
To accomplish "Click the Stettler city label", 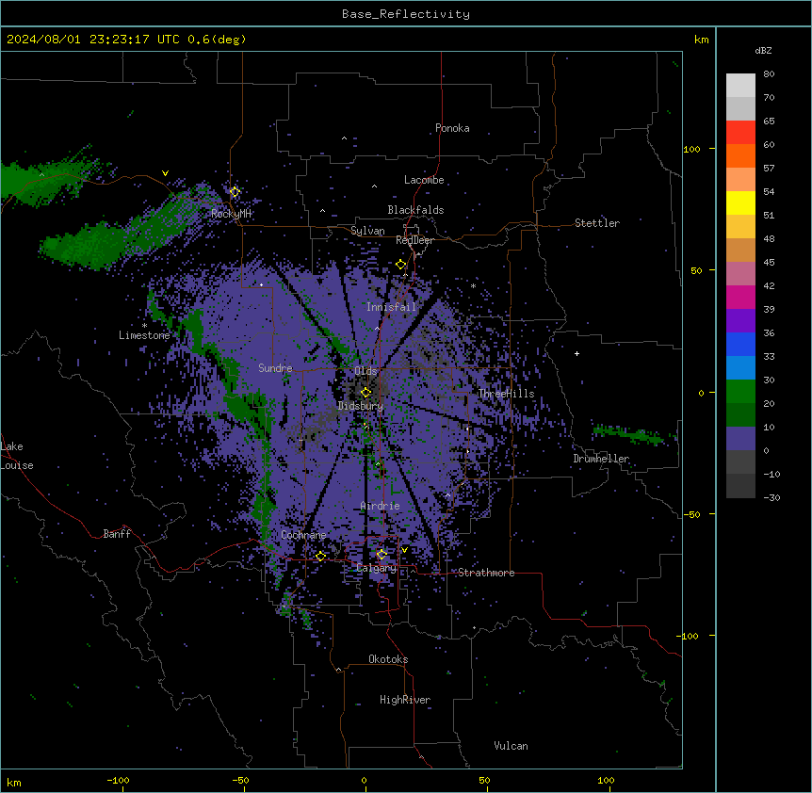I will 597,223.
